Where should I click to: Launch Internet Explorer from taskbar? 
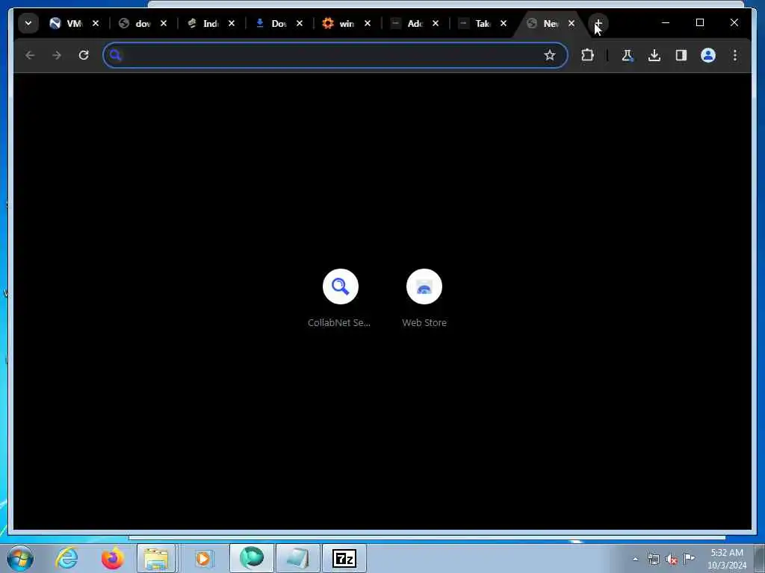(66, 558)
